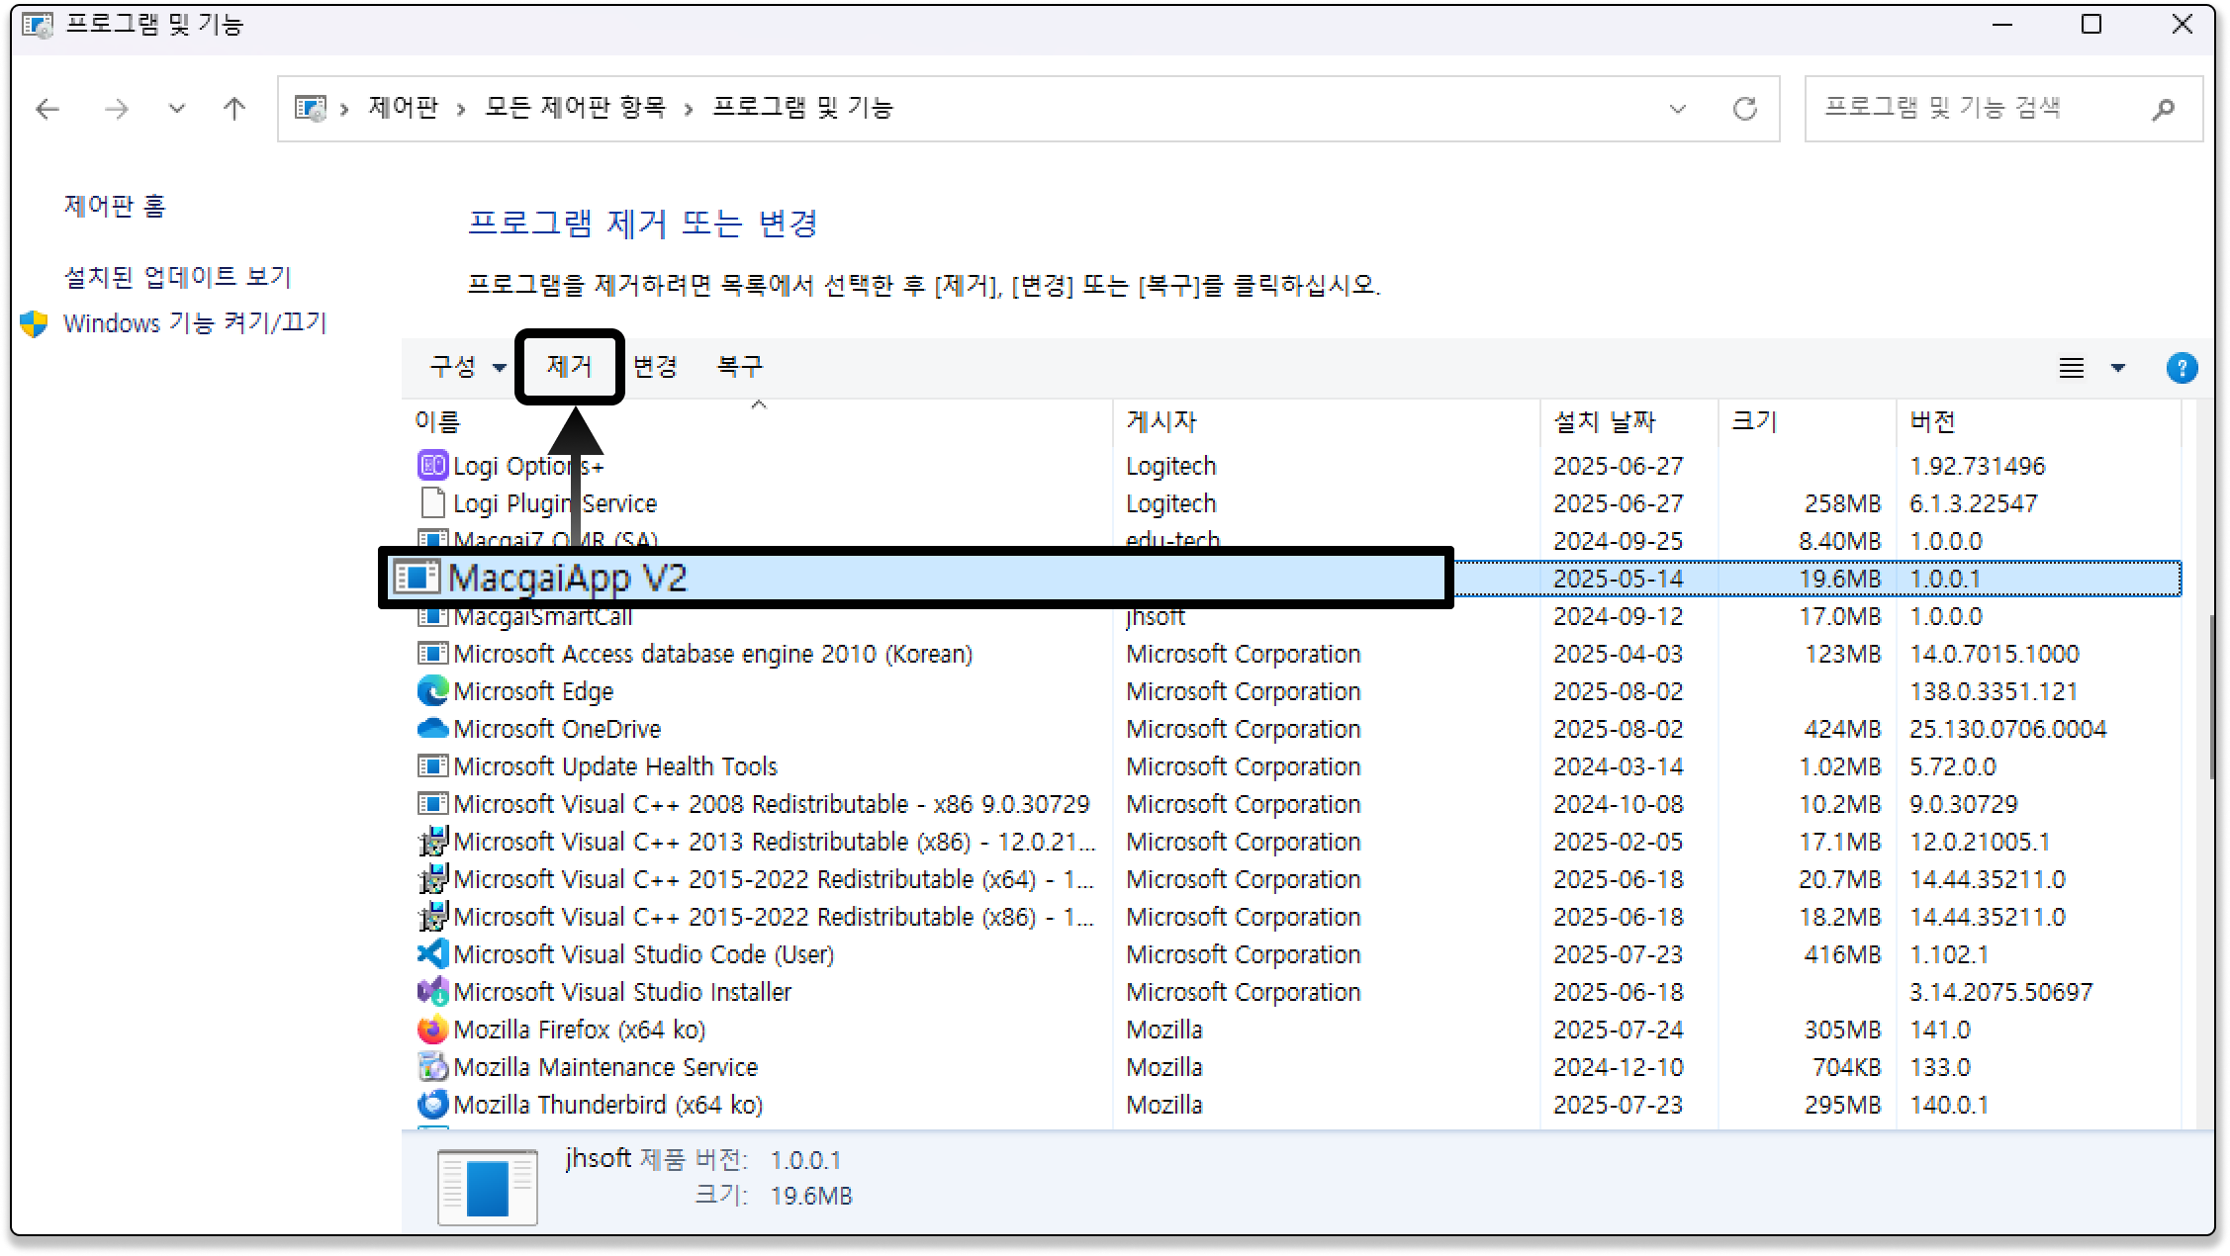Click the Mozilla Firefox icon
2230x1256 pixels.
click(432, 1030)
